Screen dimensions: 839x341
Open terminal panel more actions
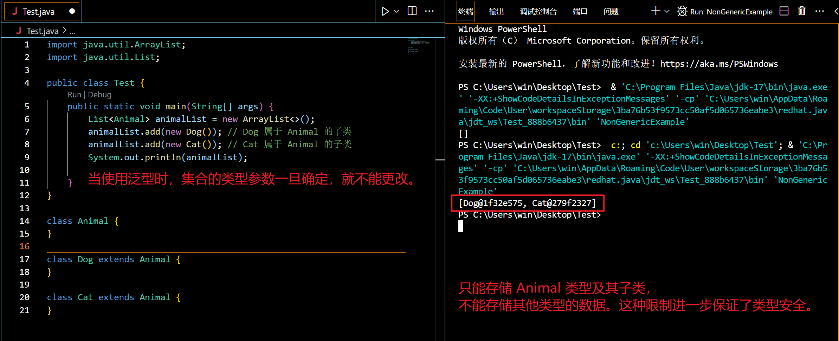(x=819, y=11)
